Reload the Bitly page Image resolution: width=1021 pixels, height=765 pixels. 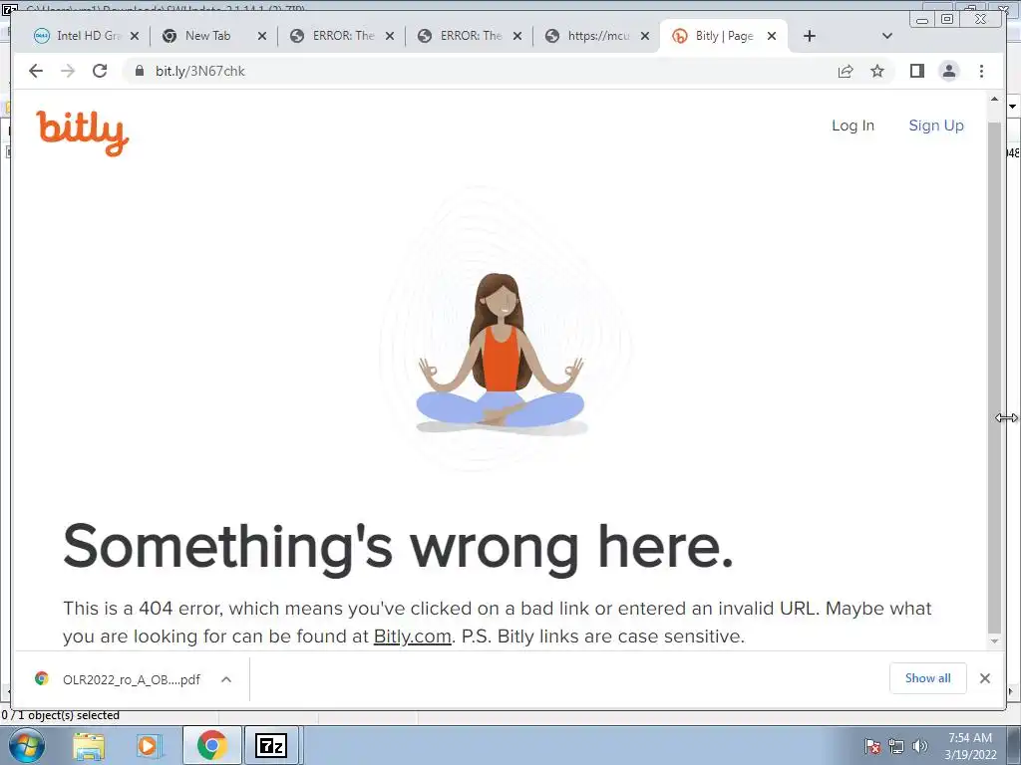[x=100, y=71]
